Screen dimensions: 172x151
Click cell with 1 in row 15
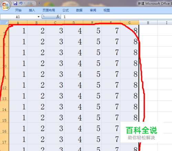coord(18,117)
